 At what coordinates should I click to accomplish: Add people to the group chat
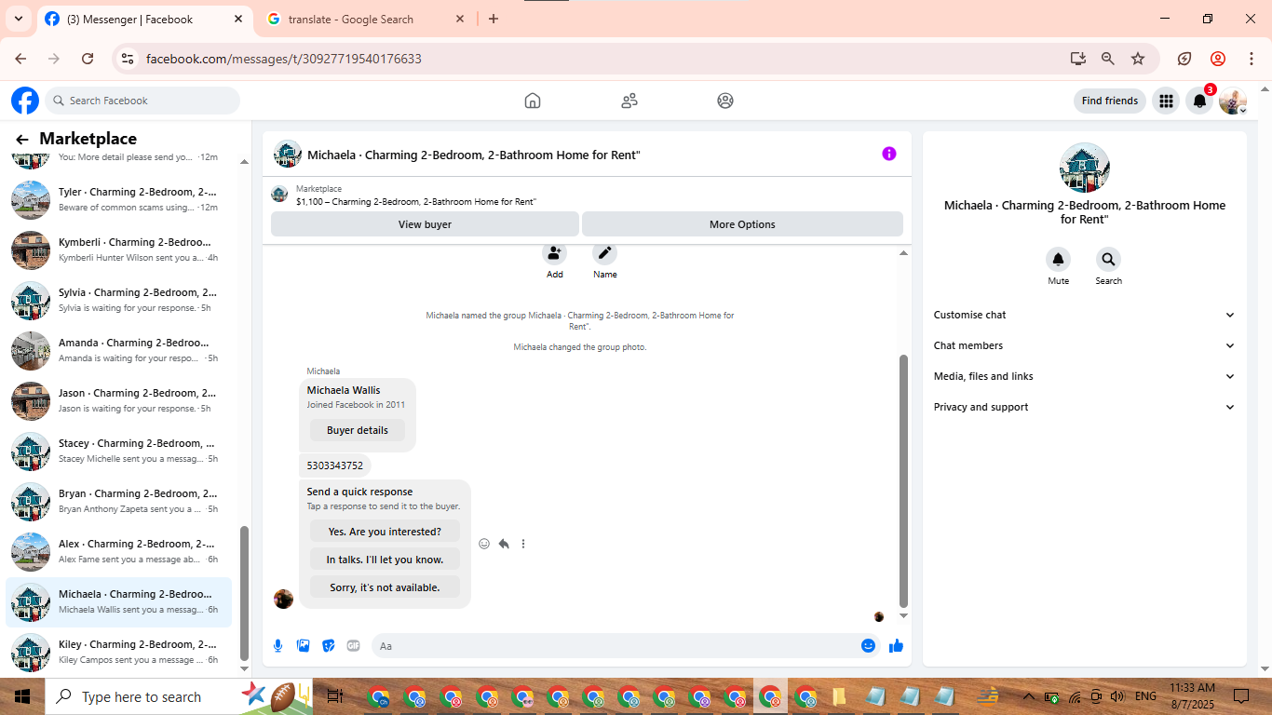point(555,253)
